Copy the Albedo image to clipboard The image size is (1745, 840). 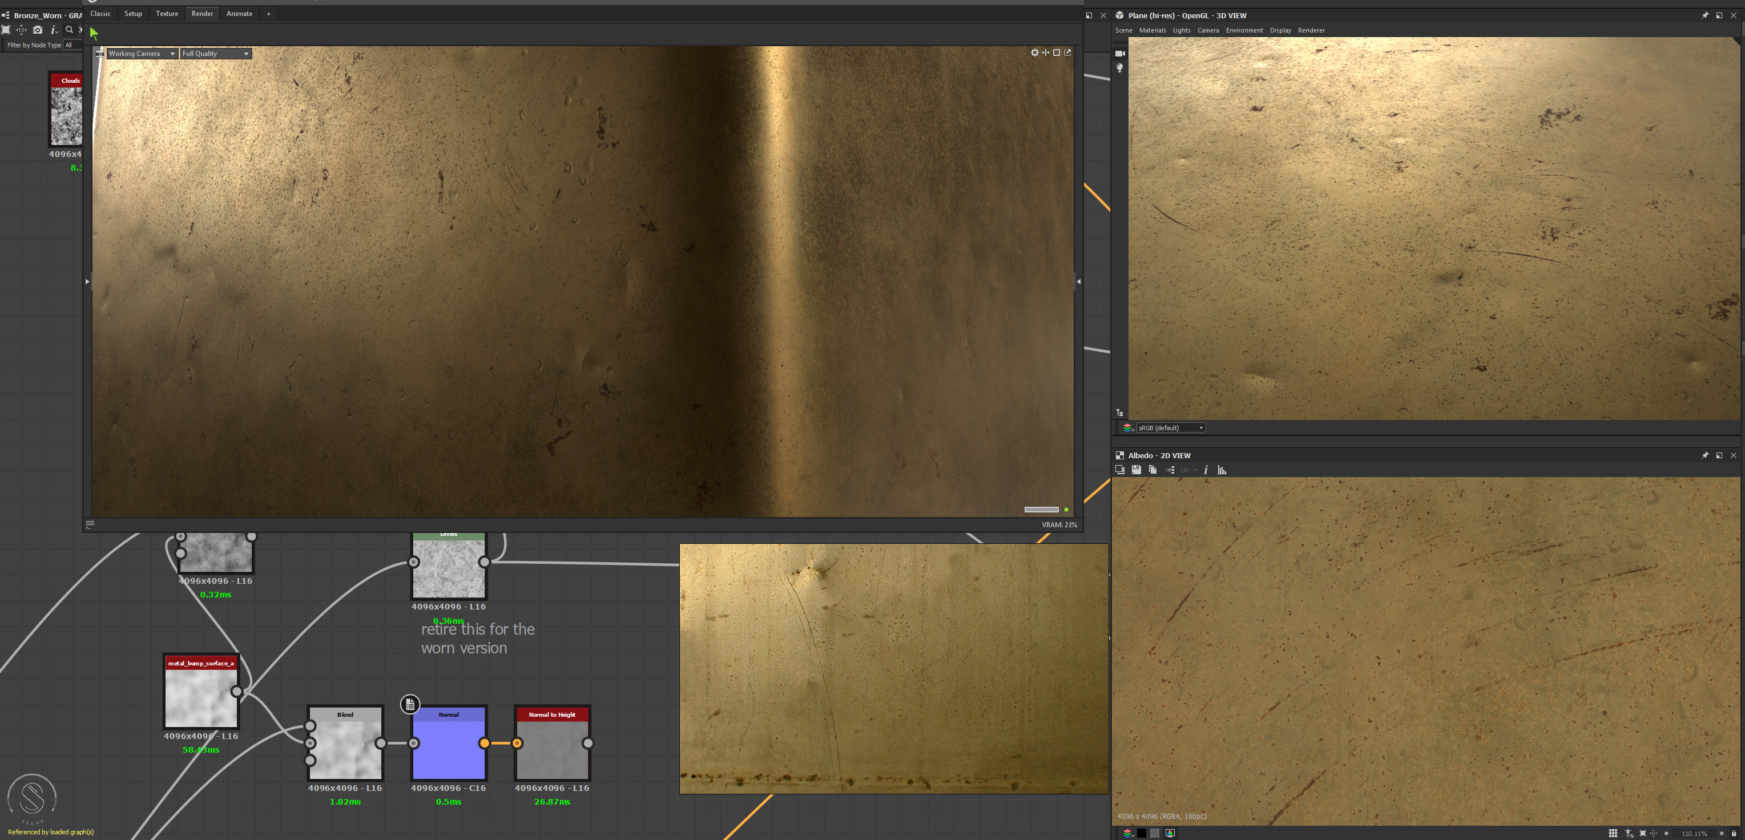pyautogui.click(x=1152, y=470)
